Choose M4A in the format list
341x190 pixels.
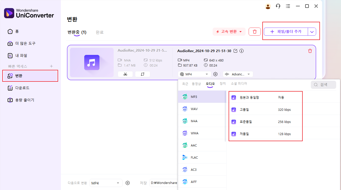[x=202, y=121]
